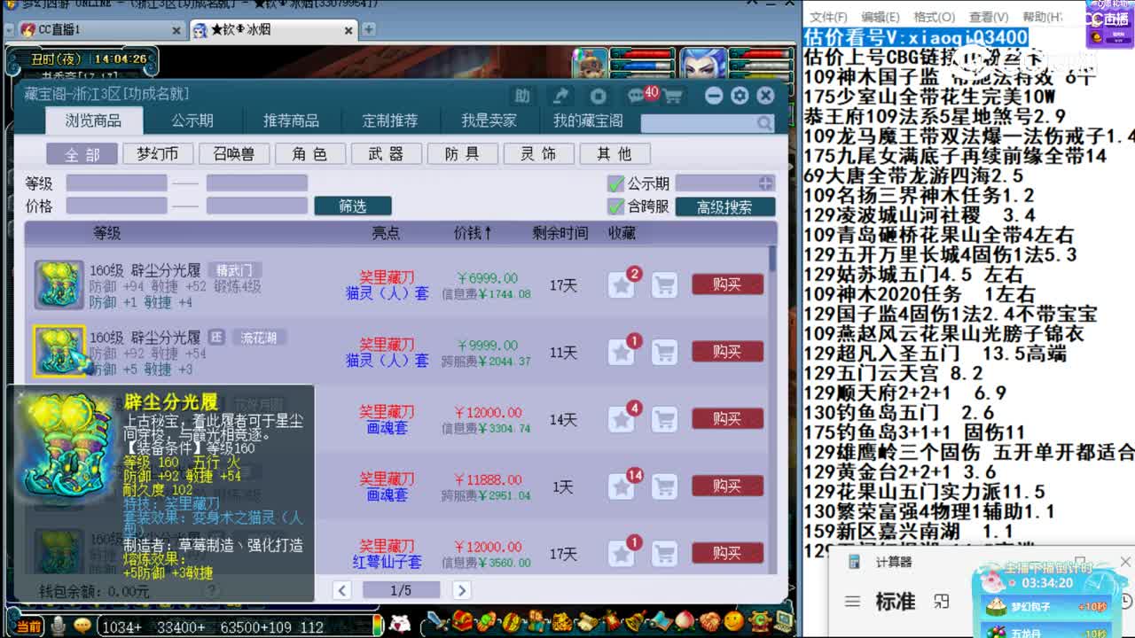Add the ¥9999.00 item to cart icon

(664, 352)
